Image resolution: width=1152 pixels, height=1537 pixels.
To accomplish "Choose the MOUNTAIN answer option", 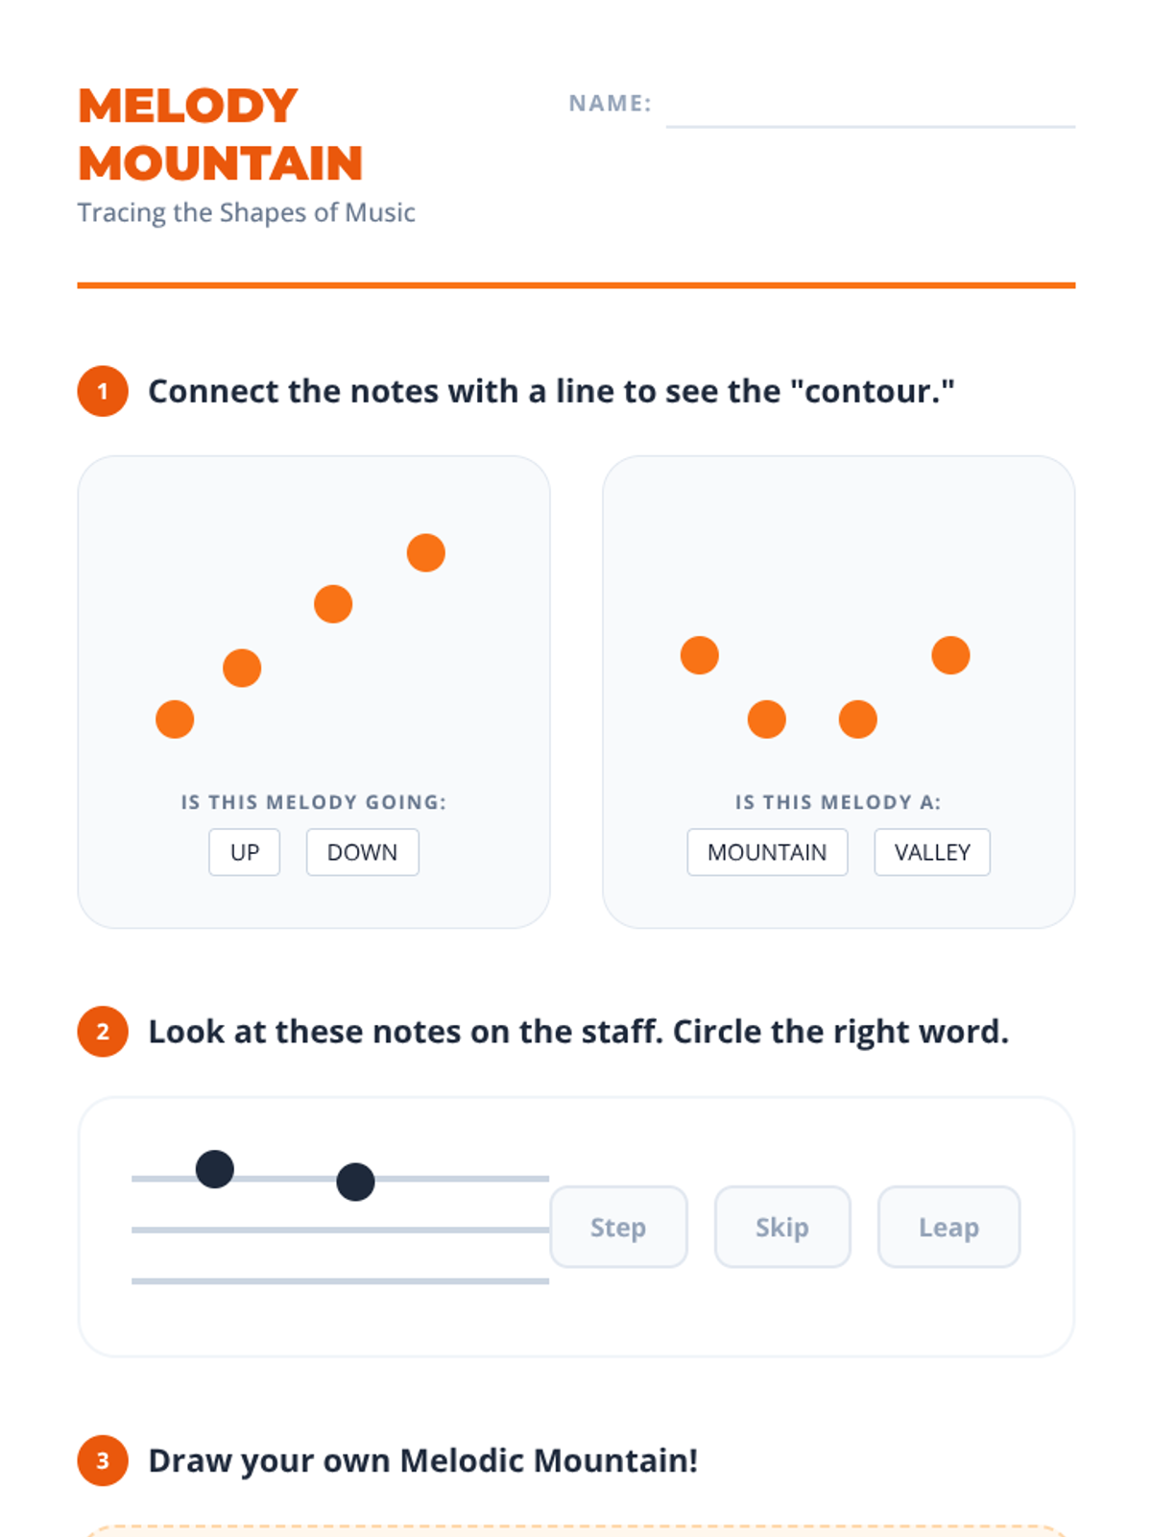I will coord(767,852).
